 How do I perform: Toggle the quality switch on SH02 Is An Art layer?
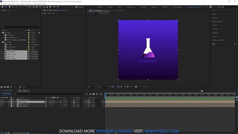[49, 104]
